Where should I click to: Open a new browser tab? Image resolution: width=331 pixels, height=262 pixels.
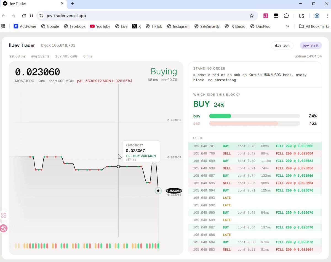[72, 4]
